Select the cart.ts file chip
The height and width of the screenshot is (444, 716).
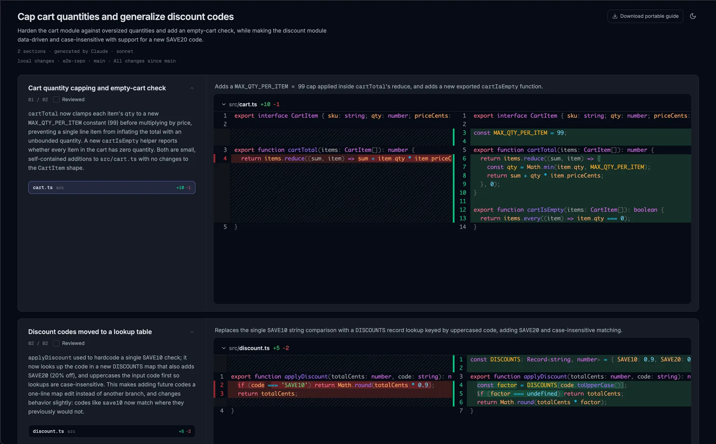[112, 188]
